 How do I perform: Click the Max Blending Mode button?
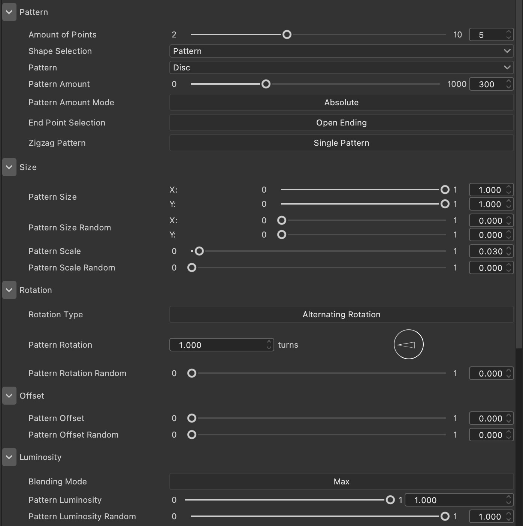click(x=341, y=481)
